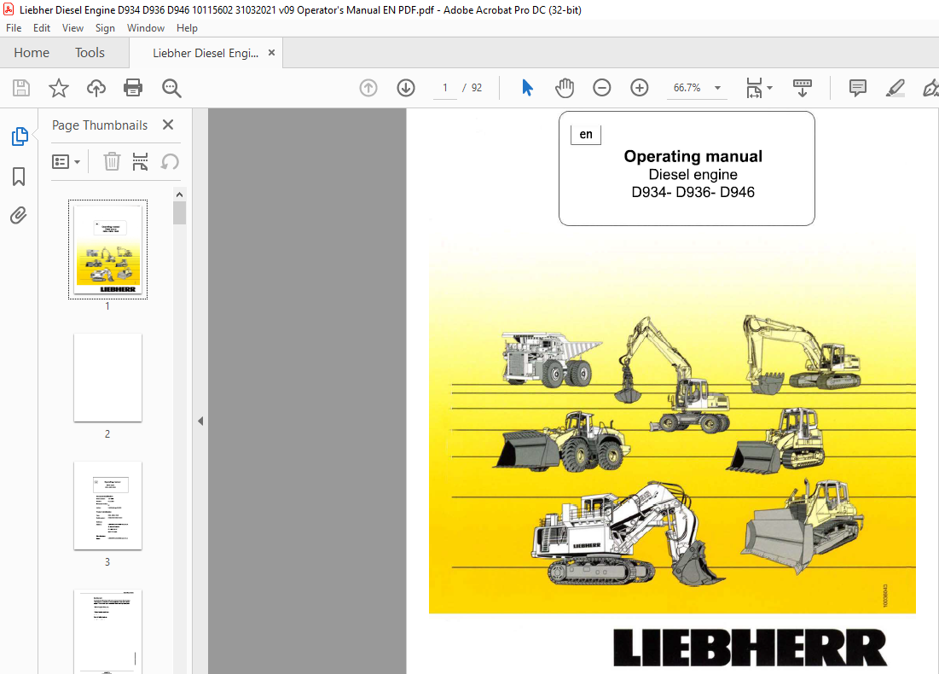Open the thumbnails options dropdown

coord(66,162)
